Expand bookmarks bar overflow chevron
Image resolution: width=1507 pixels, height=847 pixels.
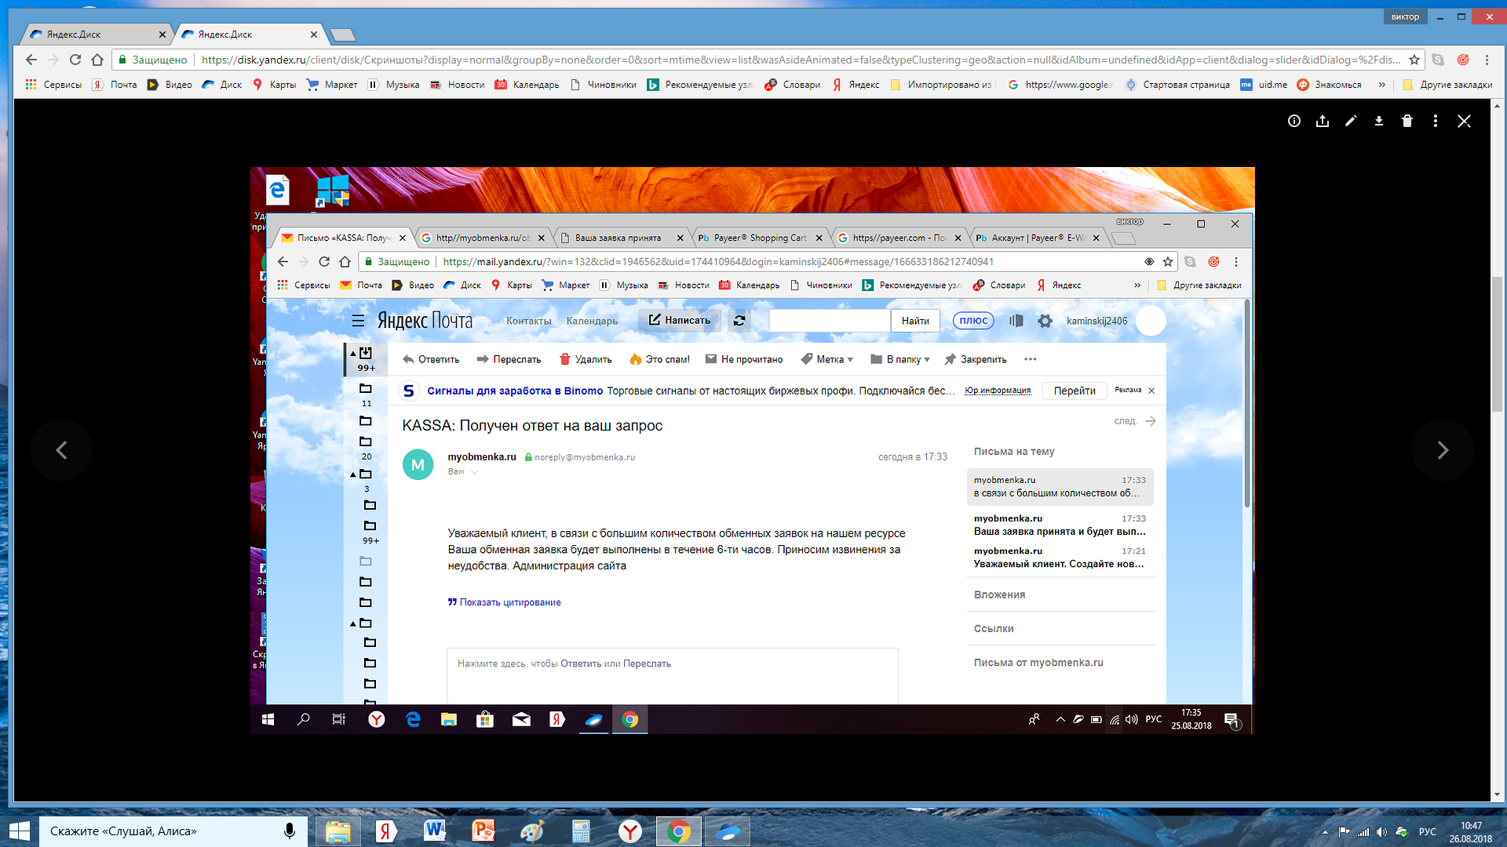1382,85
